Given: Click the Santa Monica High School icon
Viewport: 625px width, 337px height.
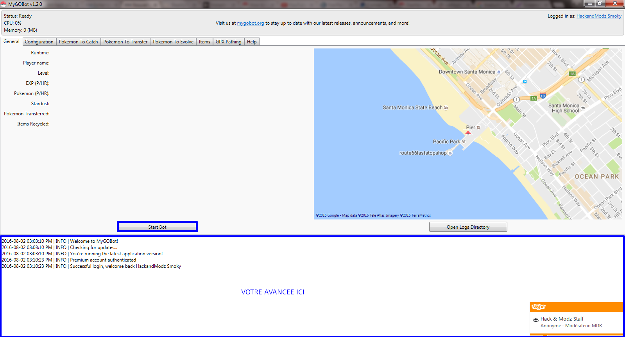Looking at the screenshot, I should (583, 108).
